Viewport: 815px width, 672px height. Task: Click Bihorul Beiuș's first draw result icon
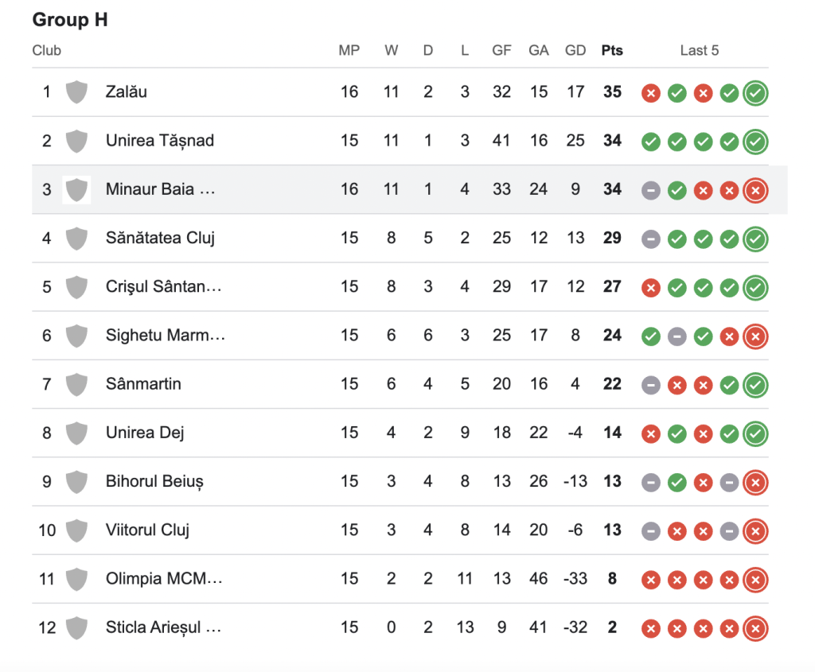click(x=651, y=483)
